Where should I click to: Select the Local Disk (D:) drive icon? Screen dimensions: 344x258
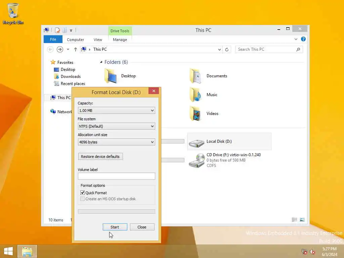(x=196, y=143)
